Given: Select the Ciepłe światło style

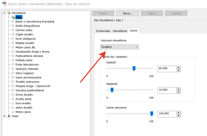Looking at the screenshot, I should (24, 34).
